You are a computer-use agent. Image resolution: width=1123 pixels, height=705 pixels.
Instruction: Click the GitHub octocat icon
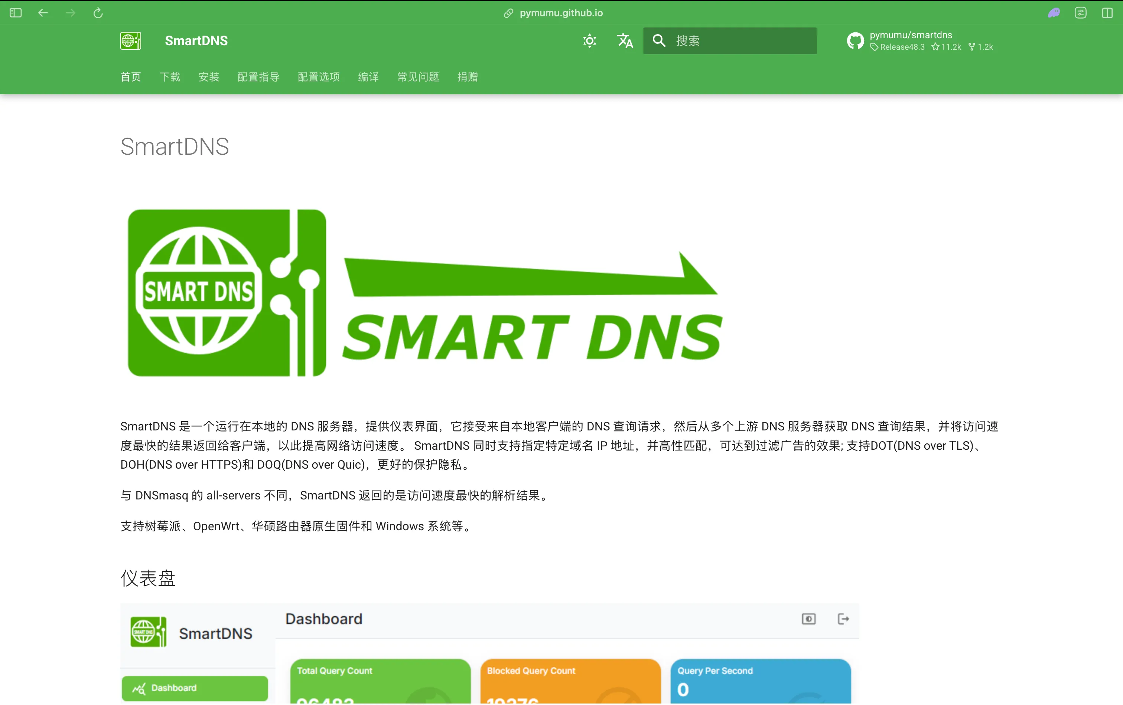tap(855, 41)
